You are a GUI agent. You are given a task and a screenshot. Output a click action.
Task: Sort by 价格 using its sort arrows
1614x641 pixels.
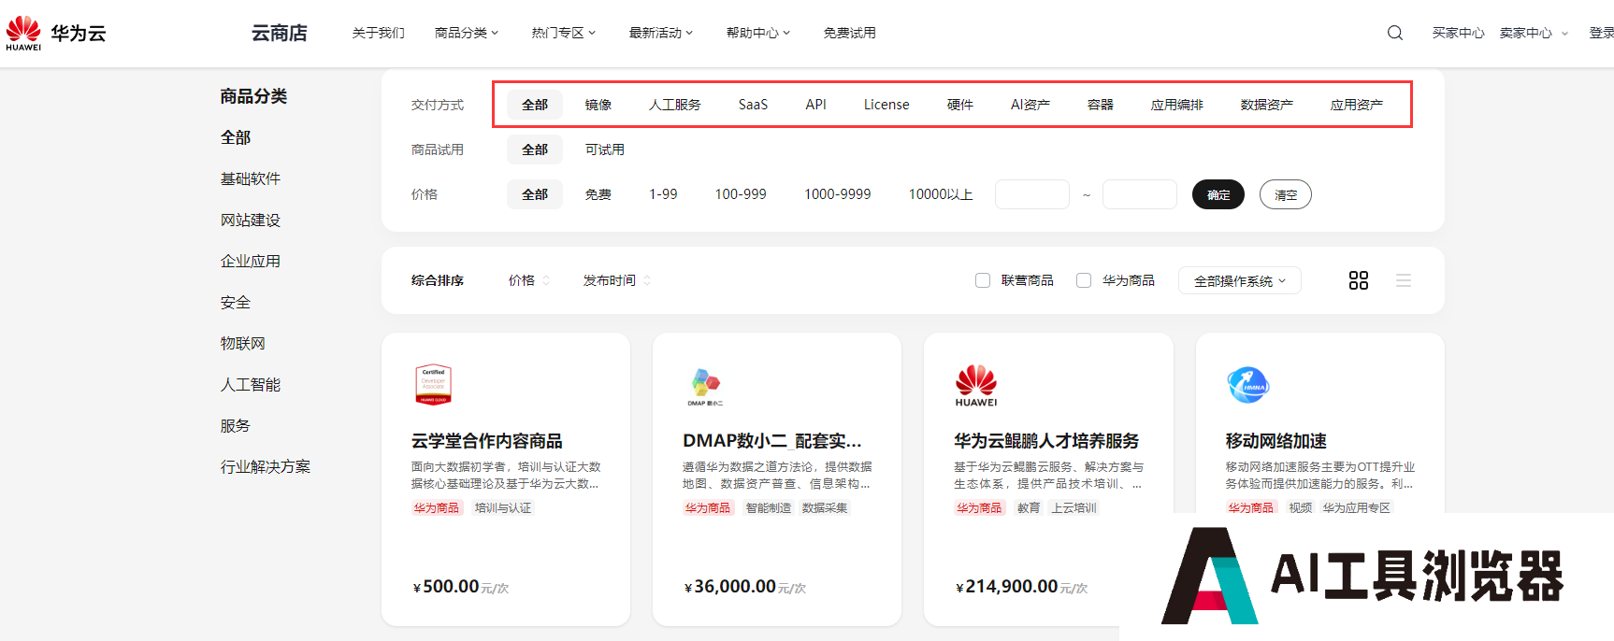[x=546, y=280]
